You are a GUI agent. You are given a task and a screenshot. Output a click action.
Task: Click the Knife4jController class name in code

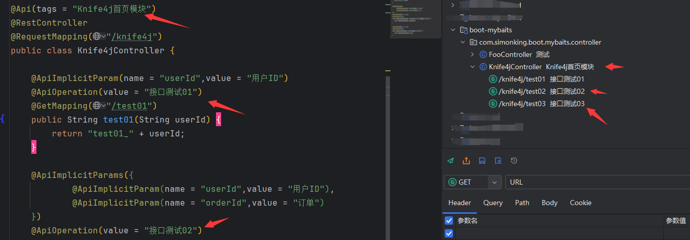click(121, 50)
